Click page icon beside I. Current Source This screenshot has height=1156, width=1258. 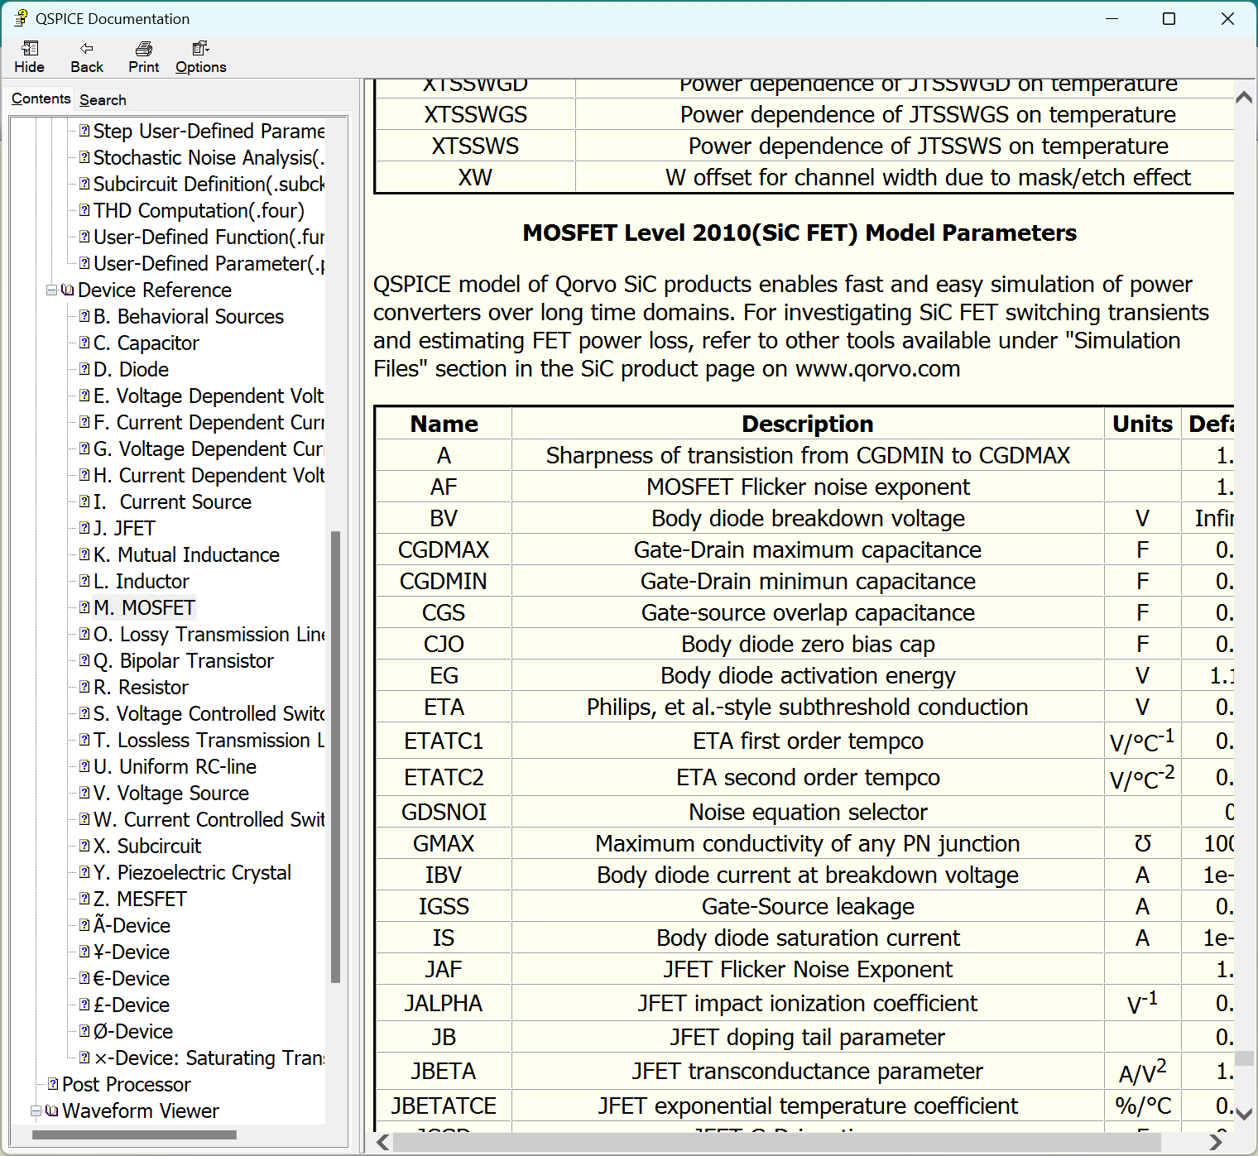(x=84, y=502)
